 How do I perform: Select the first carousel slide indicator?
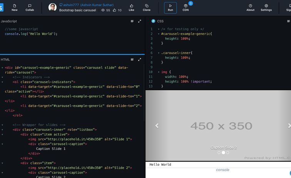(x=219, y=153)
